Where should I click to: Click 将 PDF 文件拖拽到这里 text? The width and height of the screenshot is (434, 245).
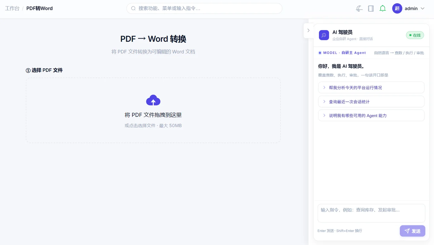coord(153,115)
